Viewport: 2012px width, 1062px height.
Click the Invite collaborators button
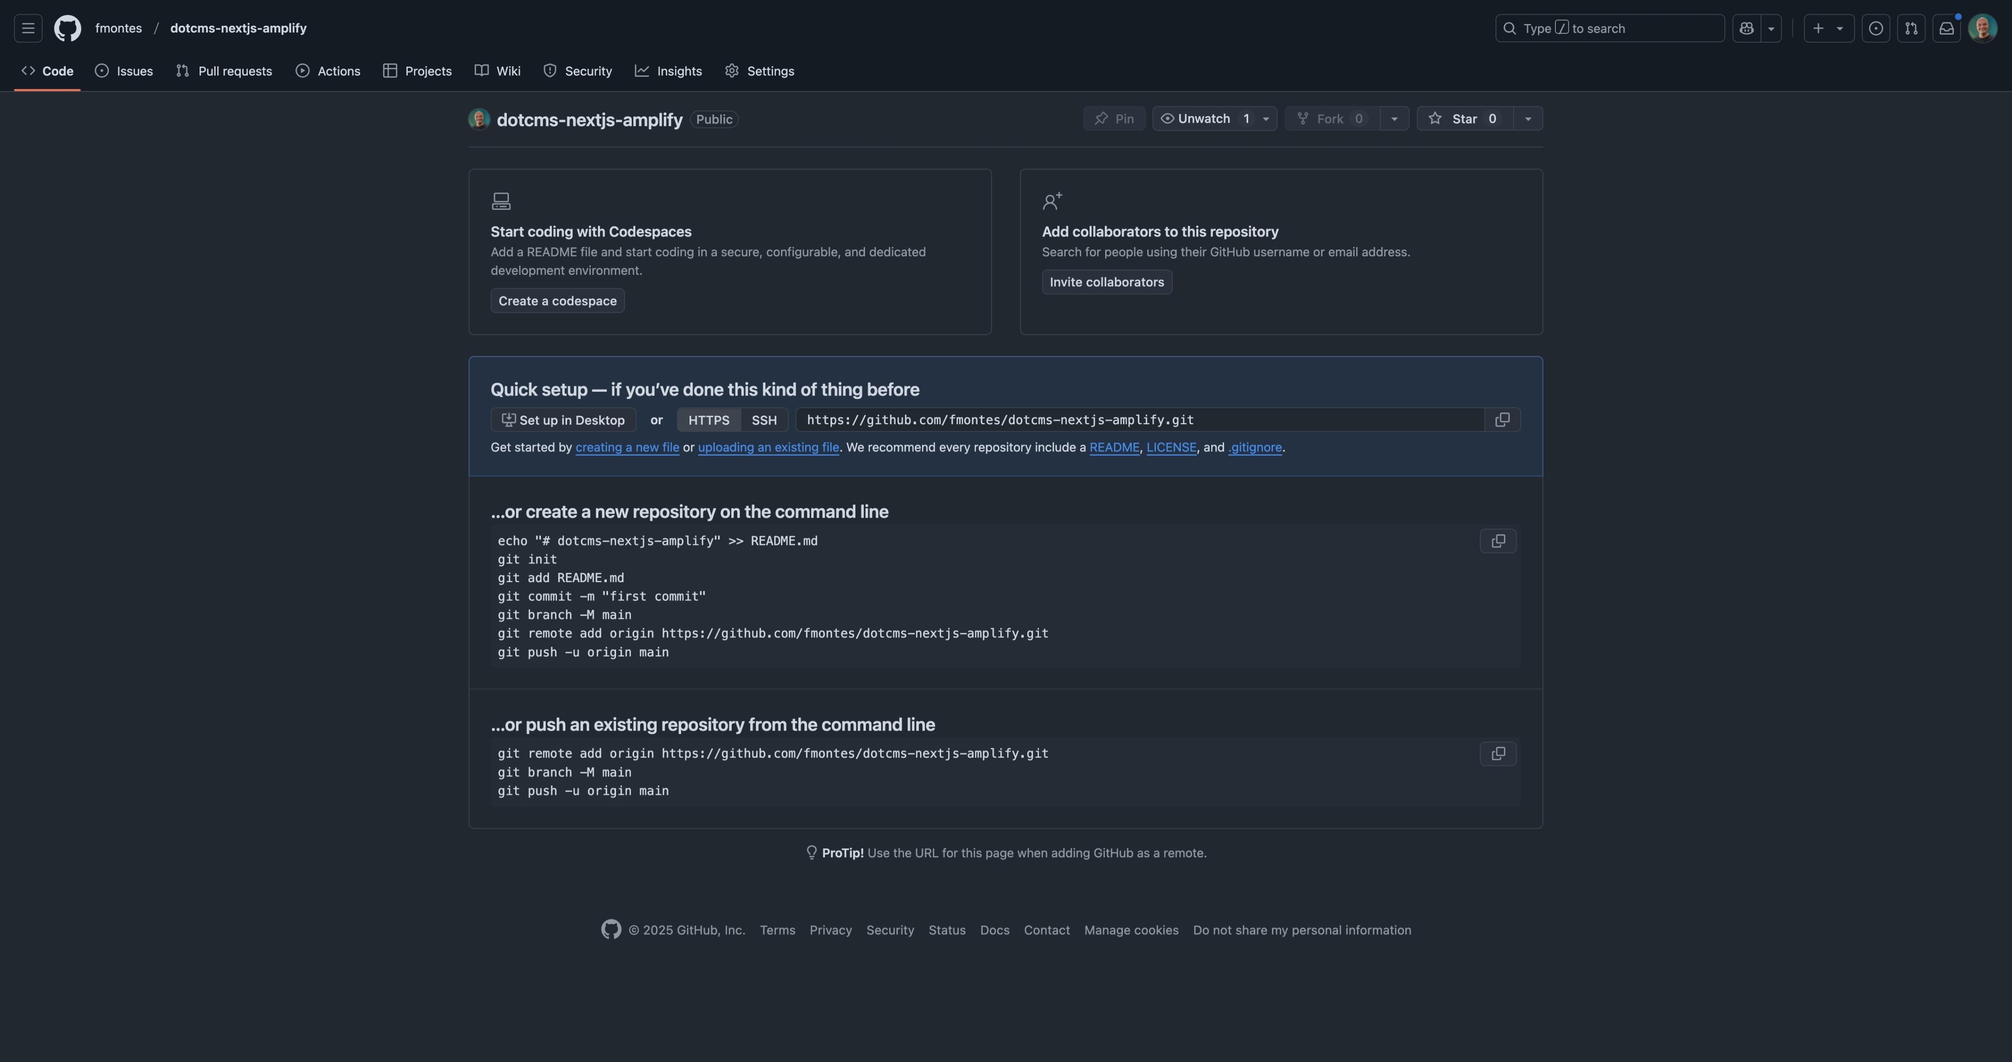(1107, 281)
